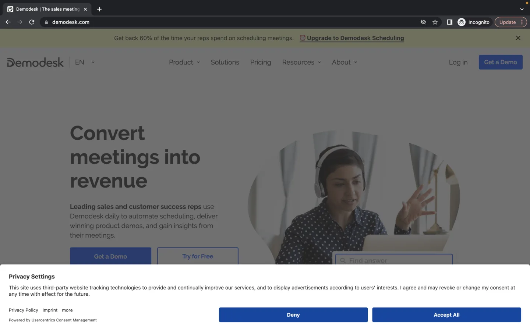Viewport: 530px width, 331px height.
Task: Click the hero Get a Demo button
Action: pos(110,256)
